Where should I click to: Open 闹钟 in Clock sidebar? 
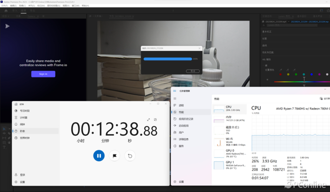click(36, 125)
